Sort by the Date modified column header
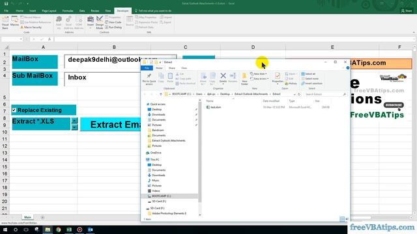 271,101
